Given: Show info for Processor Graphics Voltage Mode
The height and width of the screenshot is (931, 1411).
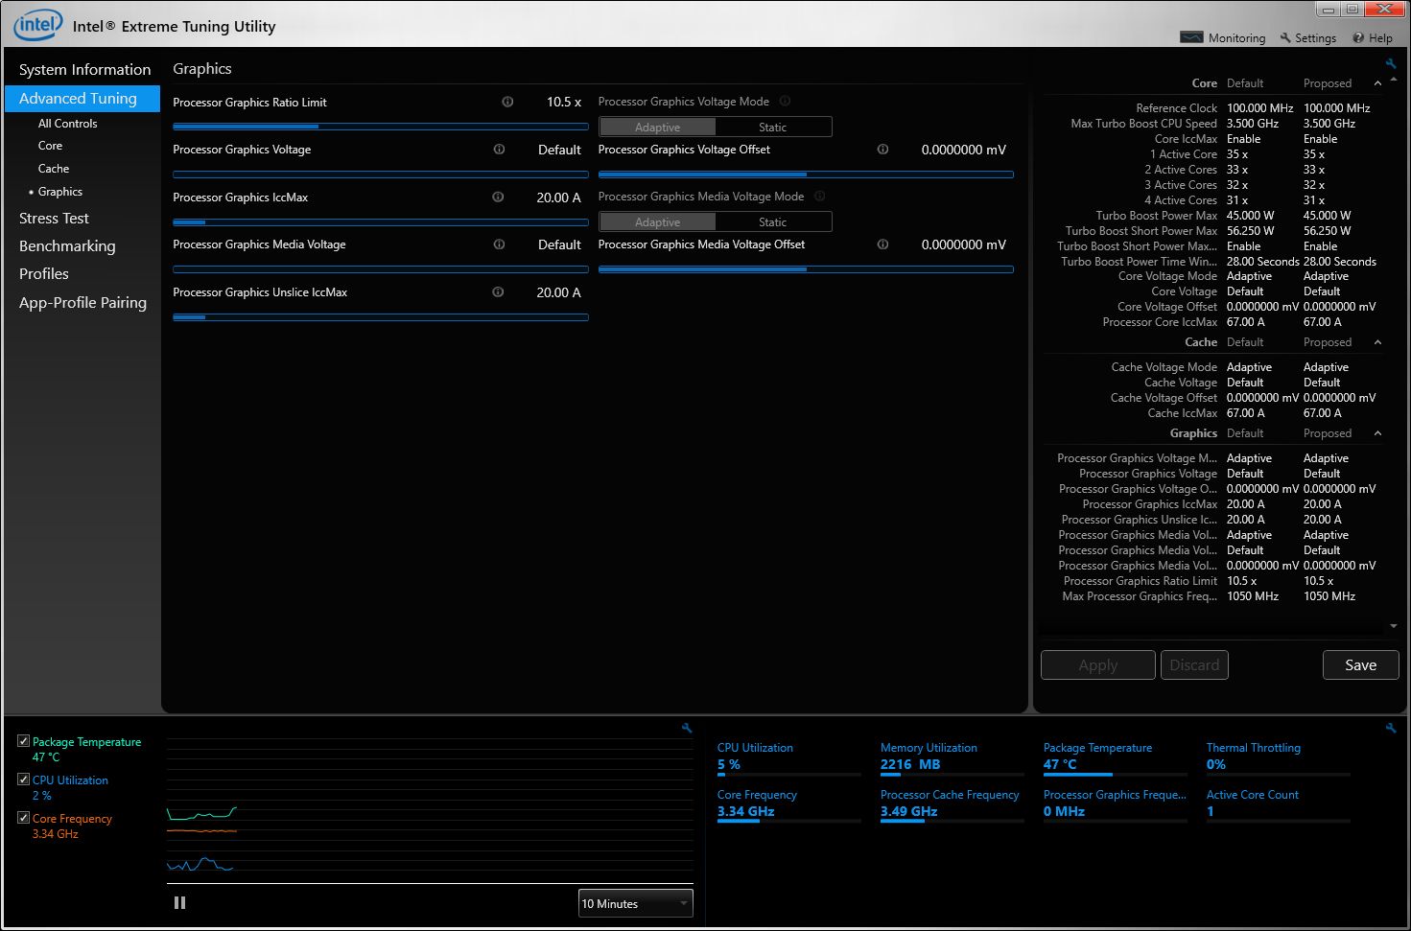Looking at the screenshot, I should [x=785, y=101].
